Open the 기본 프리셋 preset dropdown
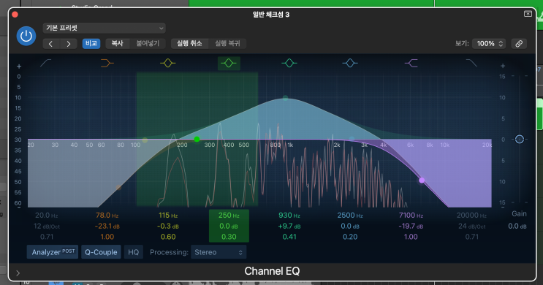 tap(105, 28)
